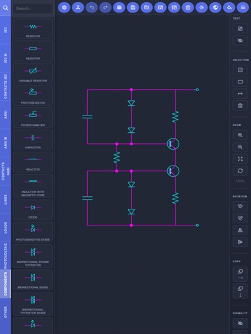Image resolution: width=251 pixels, height=334 pixels.
Task: Open the OTHER category tab
Action: pos(6,312)
